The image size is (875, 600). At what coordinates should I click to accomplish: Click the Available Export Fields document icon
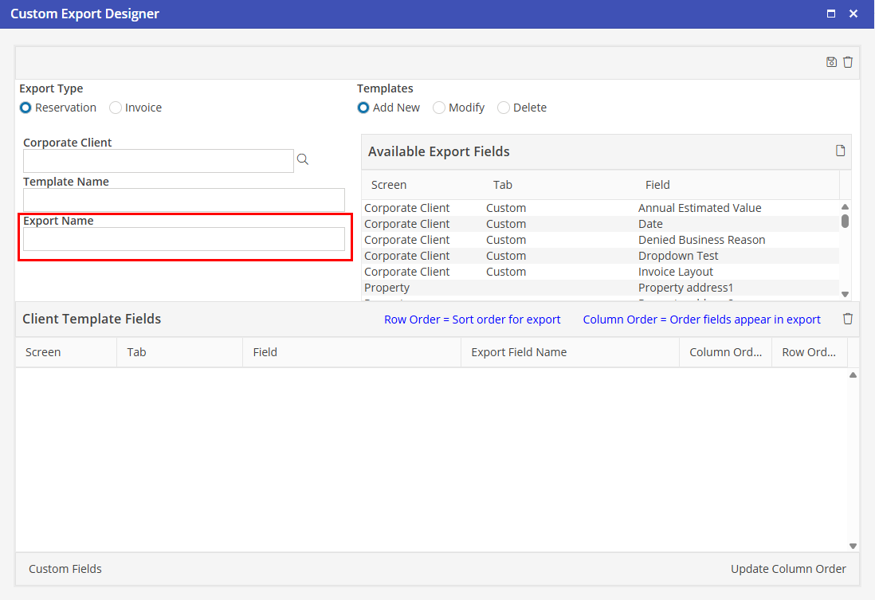pos(840,151)
